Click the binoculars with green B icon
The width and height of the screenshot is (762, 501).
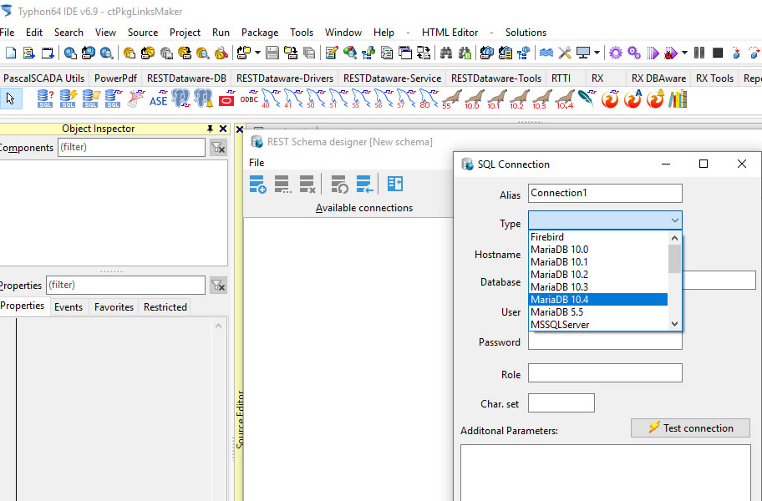pyautogui.click(x=465, y=53)
